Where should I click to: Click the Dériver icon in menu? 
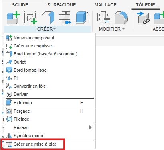[9, 94]
